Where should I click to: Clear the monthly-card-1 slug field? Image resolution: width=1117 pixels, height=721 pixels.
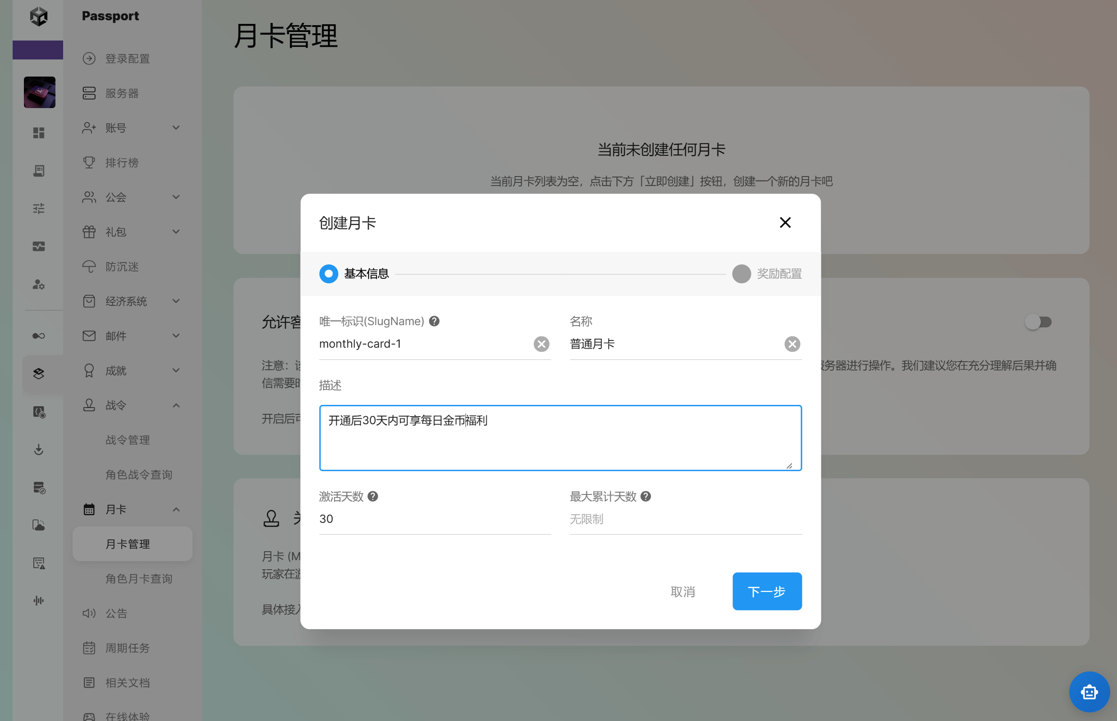pyautogui.click(x=541, y=344)
